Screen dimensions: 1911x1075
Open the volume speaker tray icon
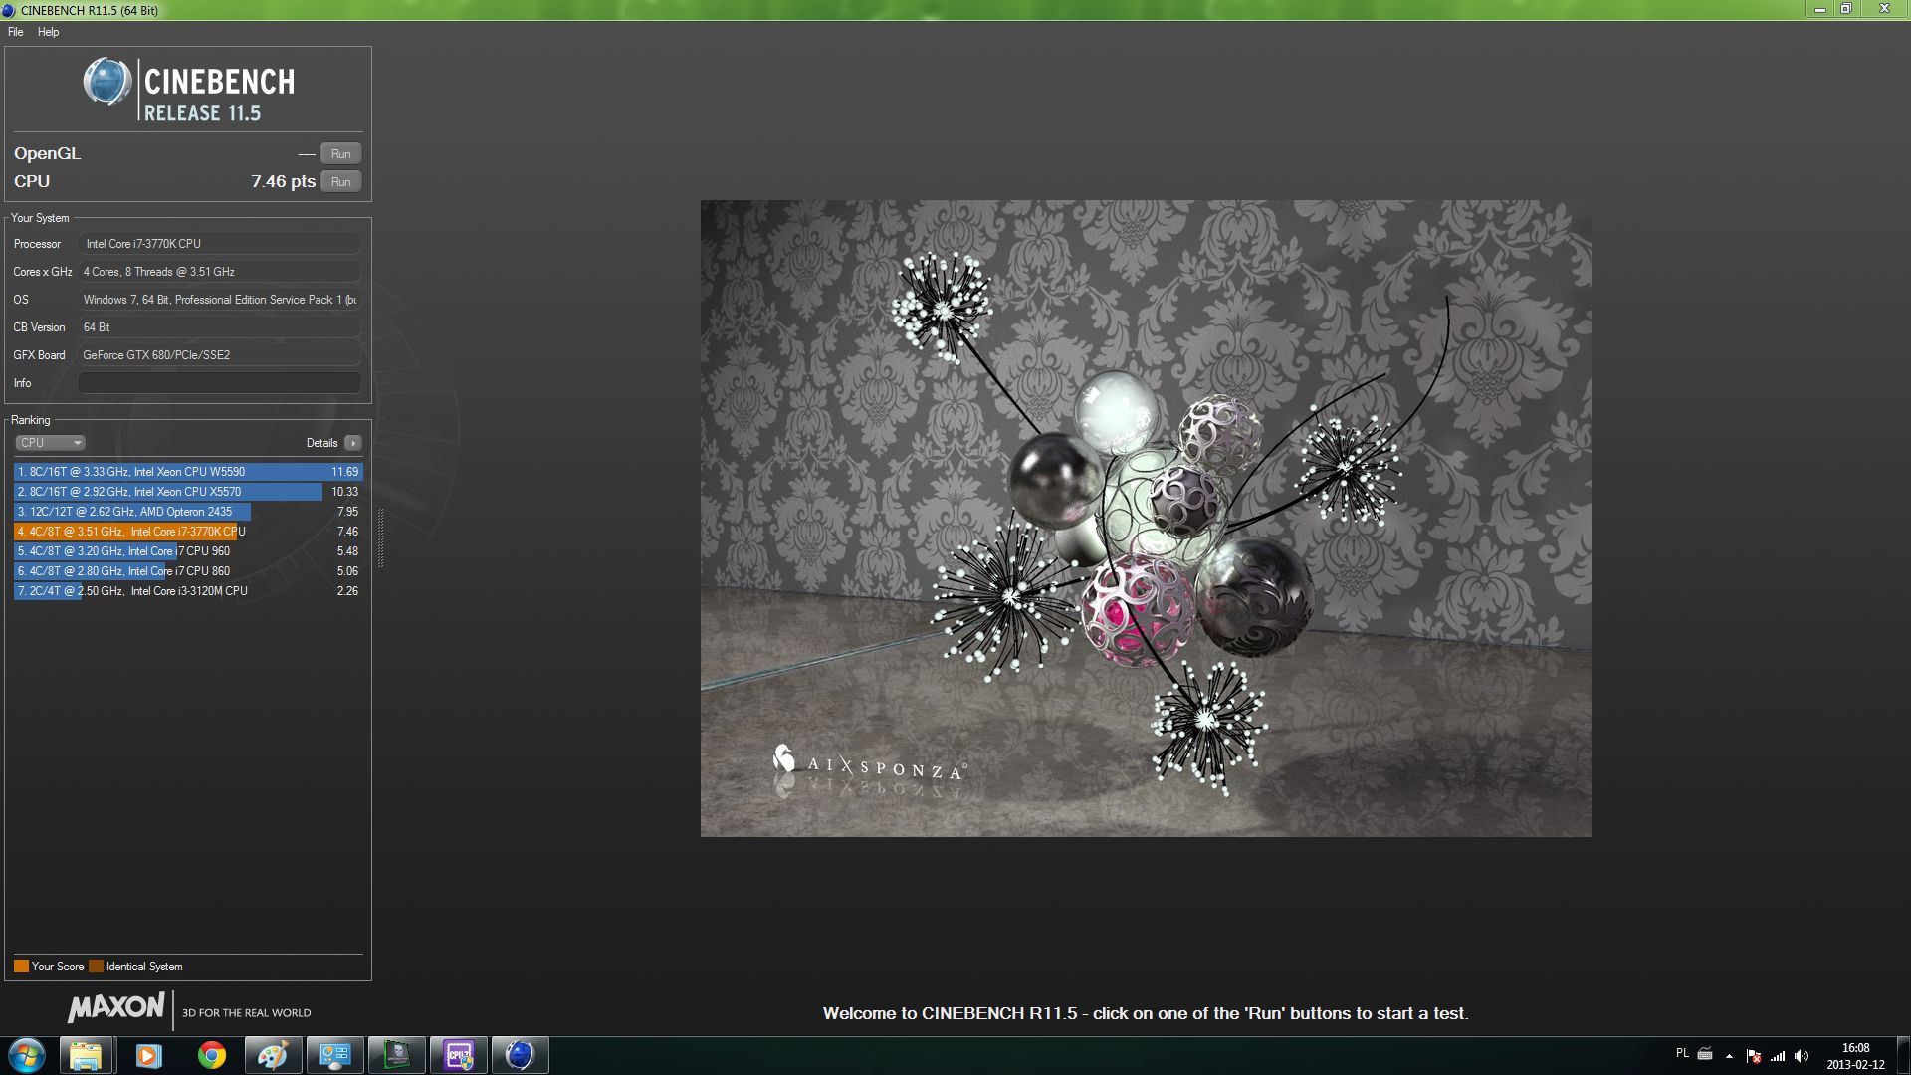(1802, 1056)
